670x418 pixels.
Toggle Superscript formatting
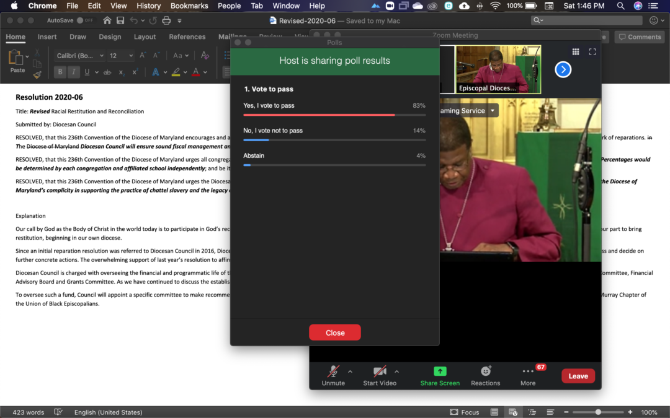coord(135,72)
